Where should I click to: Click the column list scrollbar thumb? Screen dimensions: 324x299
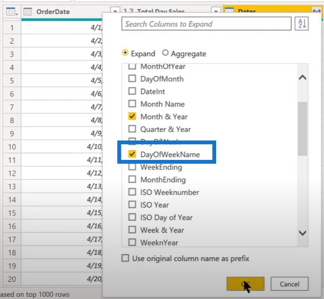(303, 129)
